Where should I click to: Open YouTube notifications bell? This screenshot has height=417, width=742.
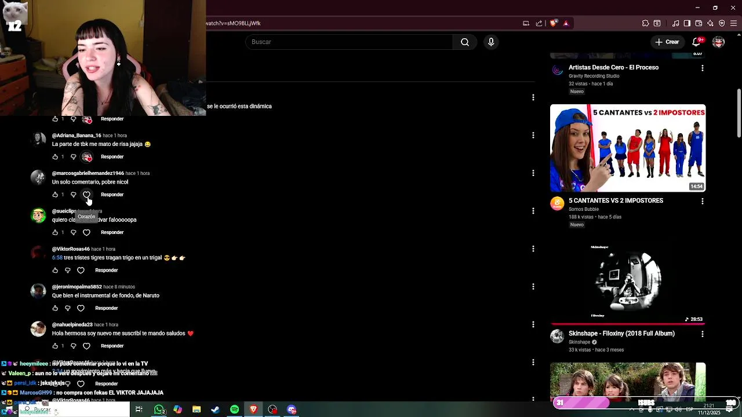[x=697, y=42]
